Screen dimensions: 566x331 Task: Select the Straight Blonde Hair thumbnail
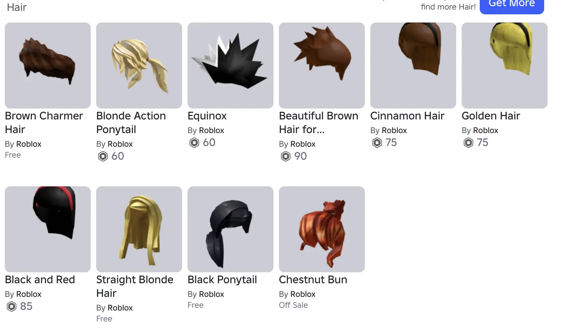click(139, 229)
